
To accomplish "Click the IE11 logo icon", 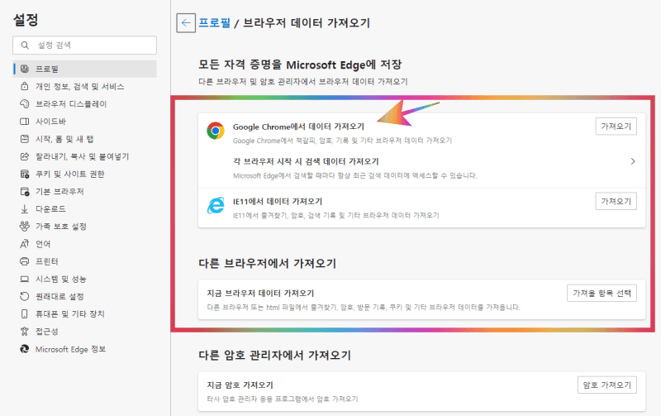I will tap(216, 205).
